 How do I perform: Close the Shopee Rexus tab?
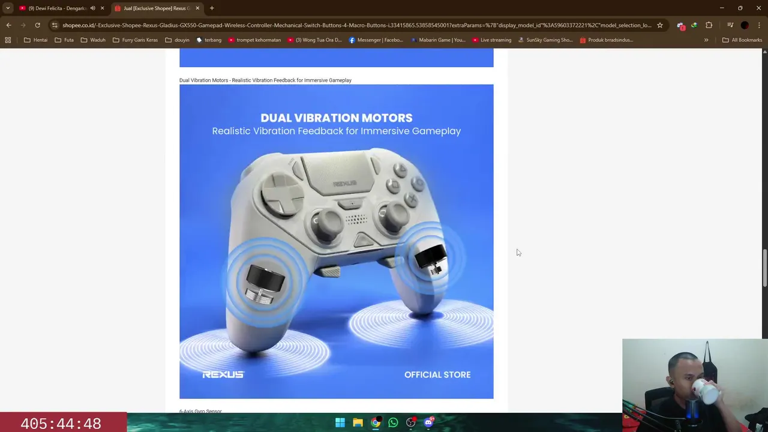[x=197, y=8]
